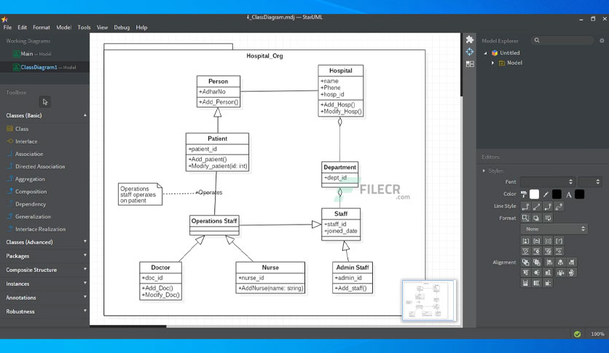Click the Align Right icon
This screenshot has width=609, height=353.
click(571, 262)
